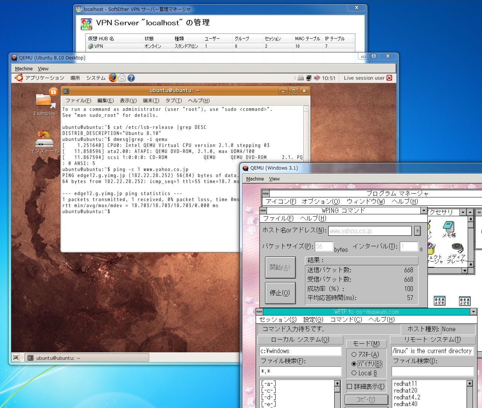Open the ウィンドウ(W) menu in Program Manager
Screen dimensions: 482x408
click(x=366, y=202)
